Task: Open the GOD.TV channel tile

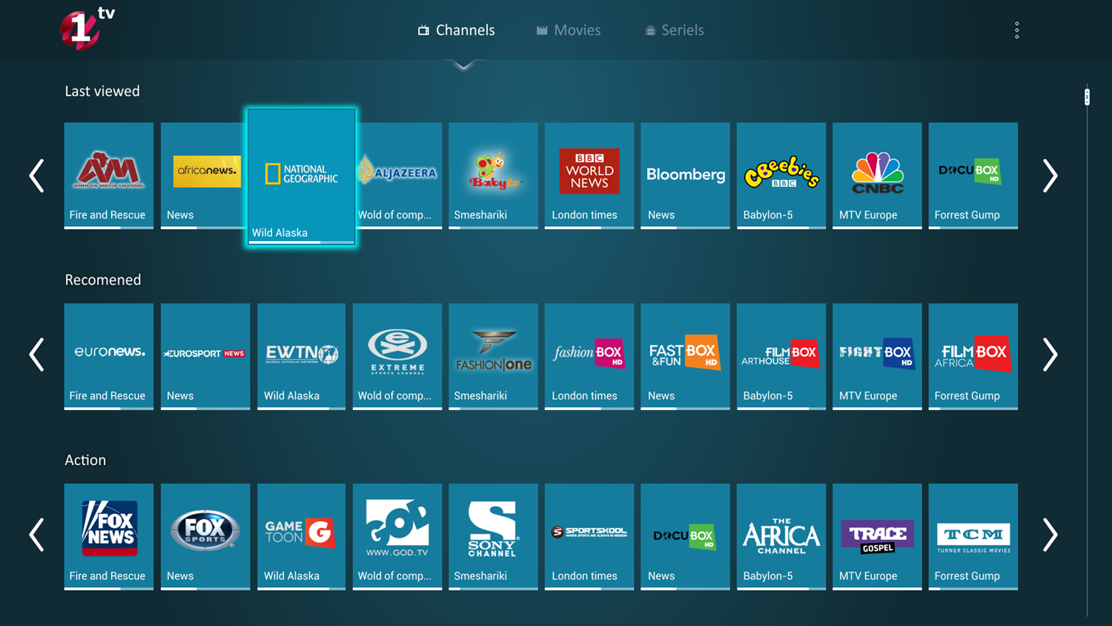Action: tap(397, 536)
